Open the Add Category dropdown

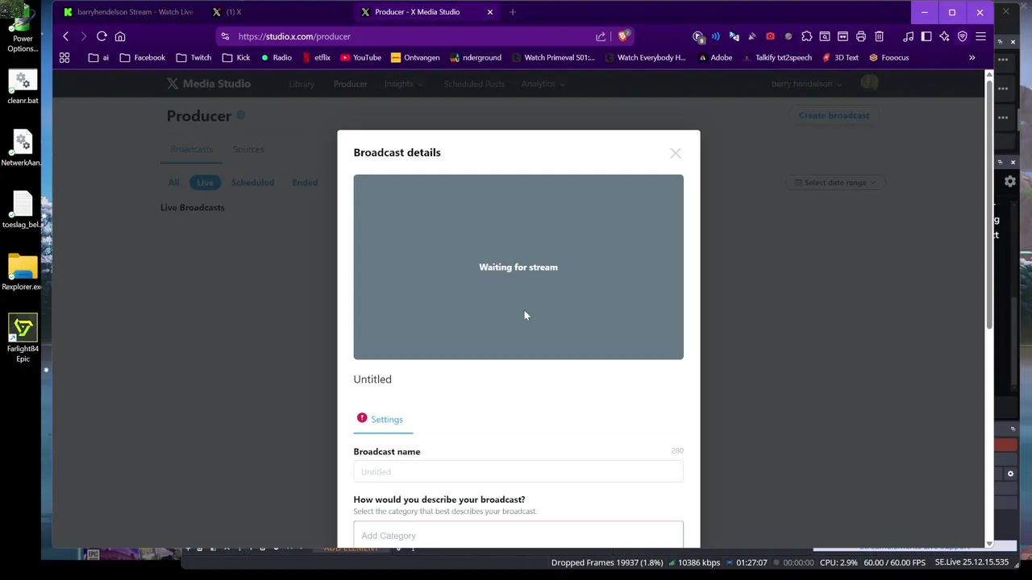[518, 536]
